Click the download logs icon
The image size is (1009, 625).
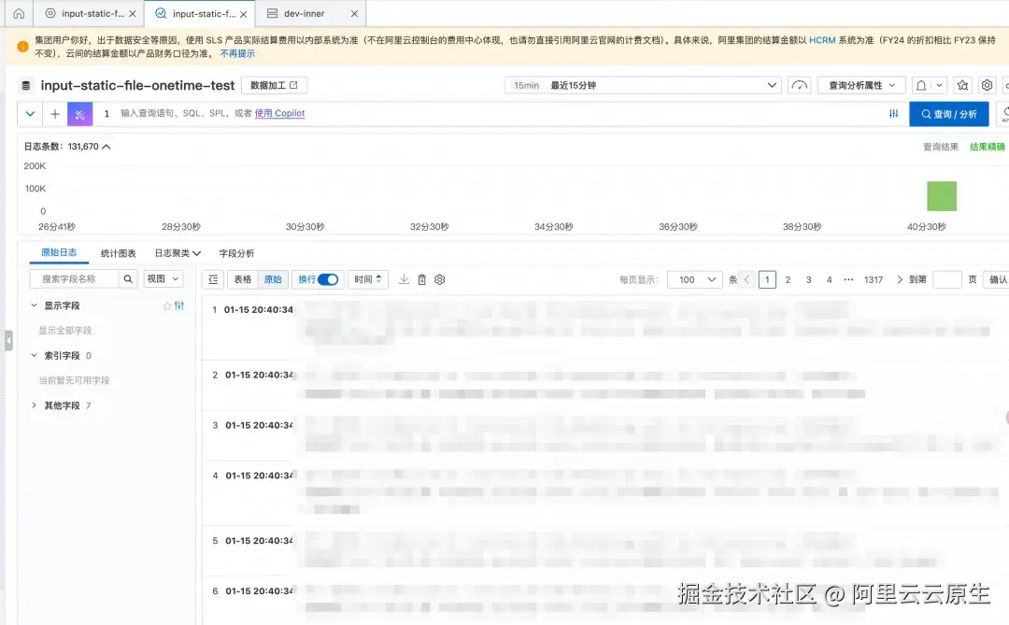point(405,279)
